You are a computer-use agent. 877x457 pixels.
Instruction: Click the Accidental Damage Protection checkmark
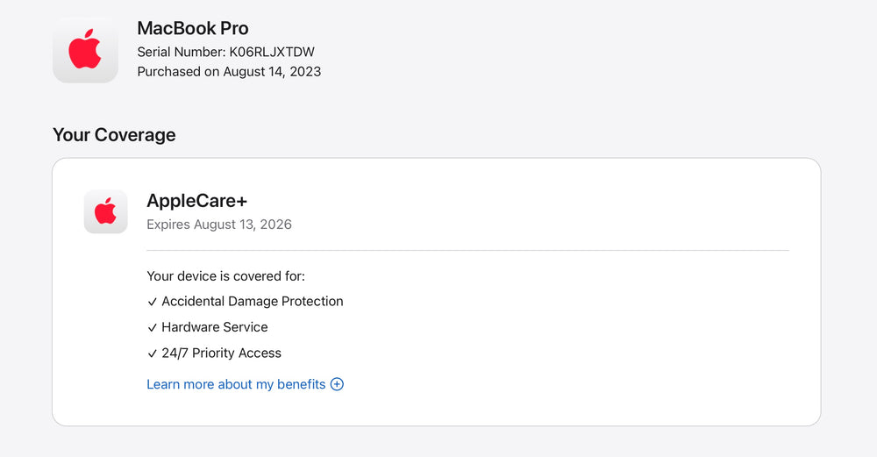[153, 302]
